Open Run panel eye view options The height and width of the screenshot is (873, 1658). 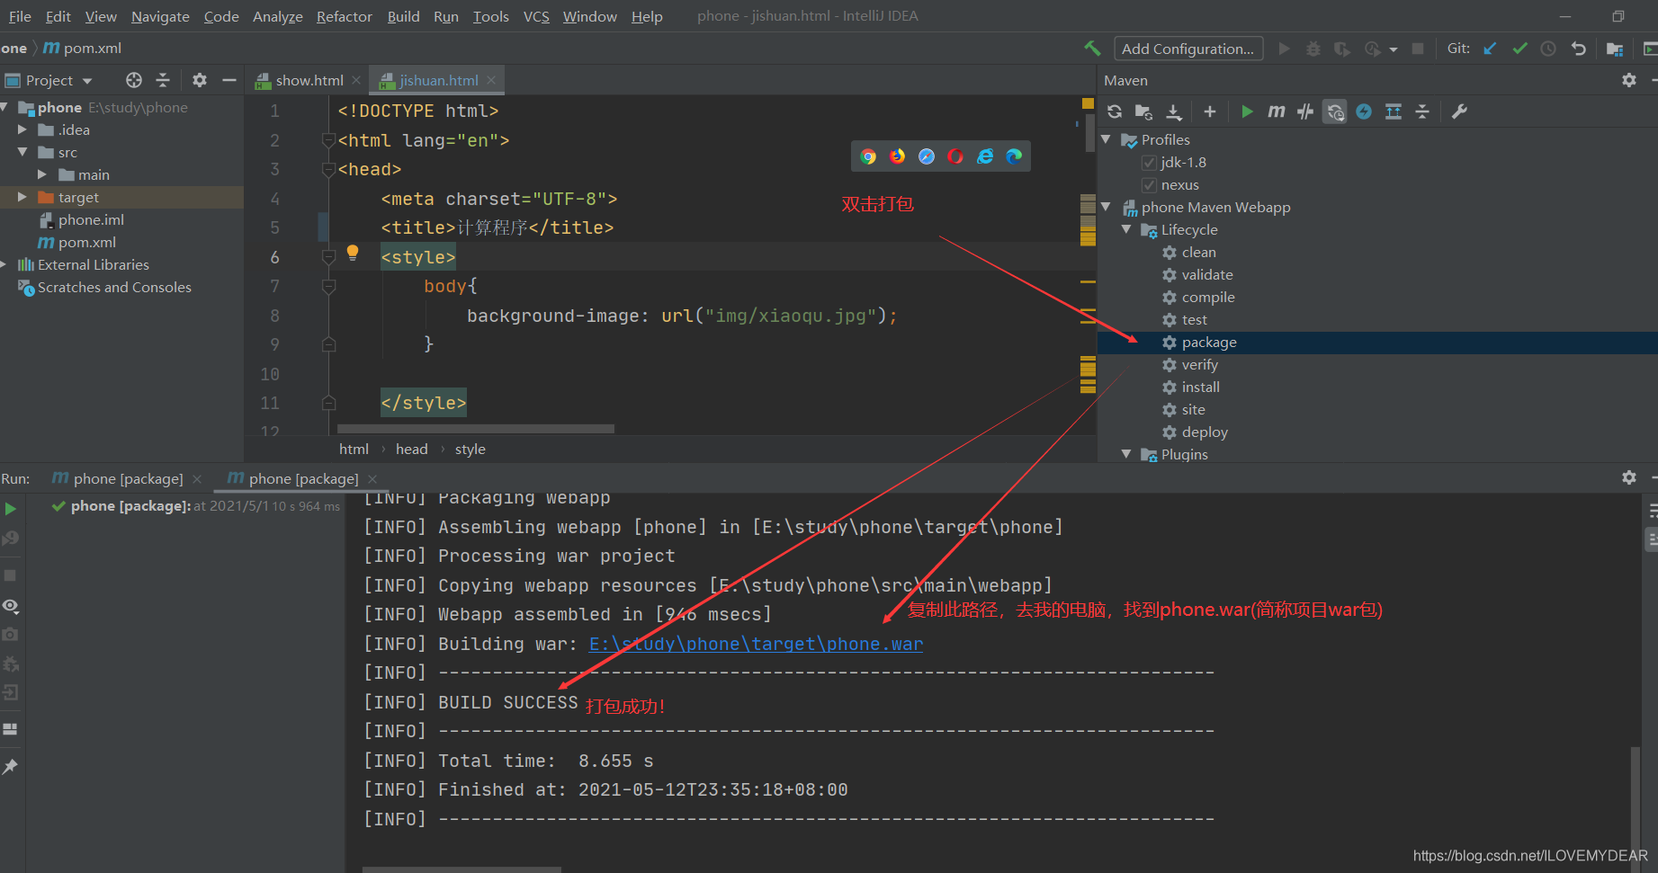pos(11,606)
